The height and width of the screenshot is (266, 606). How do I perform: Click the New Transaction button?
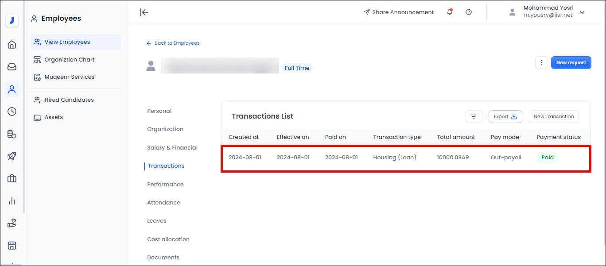(553, 117)
